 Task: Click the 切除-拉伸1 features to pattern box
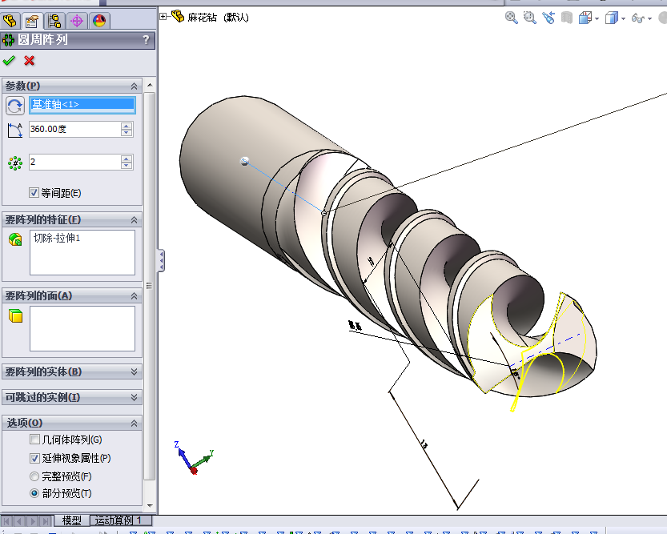(82, 251)
